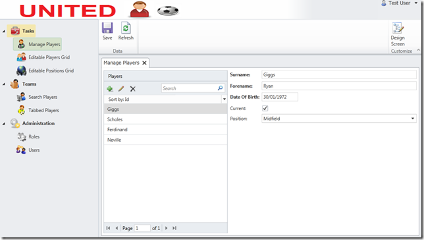Click the Roles gears icon
The height and width of the screenshot is (240, 424).
point(22,136)
